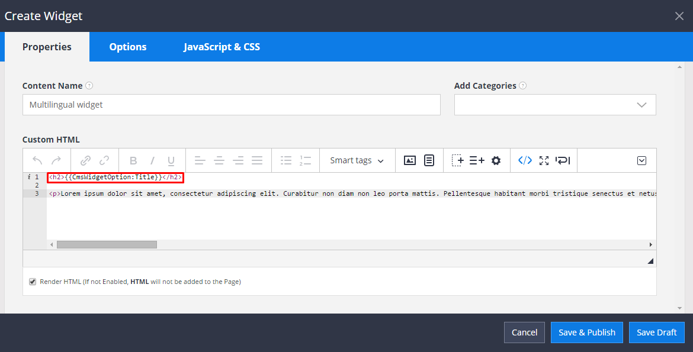Insert a hyperlink into the HTML content
This screenshot has width=693, height=352.
[86, 160]
